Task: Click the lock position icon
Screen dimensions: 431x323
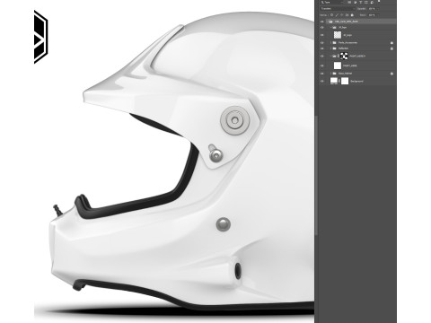Action: 342,15
